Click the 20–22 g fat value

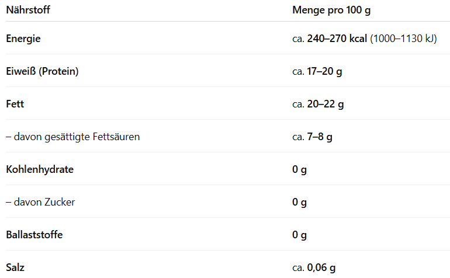[326, 104]
